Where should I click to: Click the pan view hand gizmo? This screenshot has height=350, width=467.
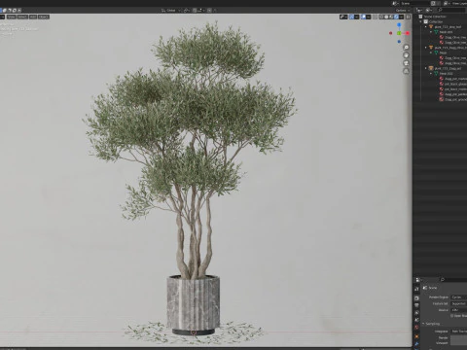(x=406, y=55)
